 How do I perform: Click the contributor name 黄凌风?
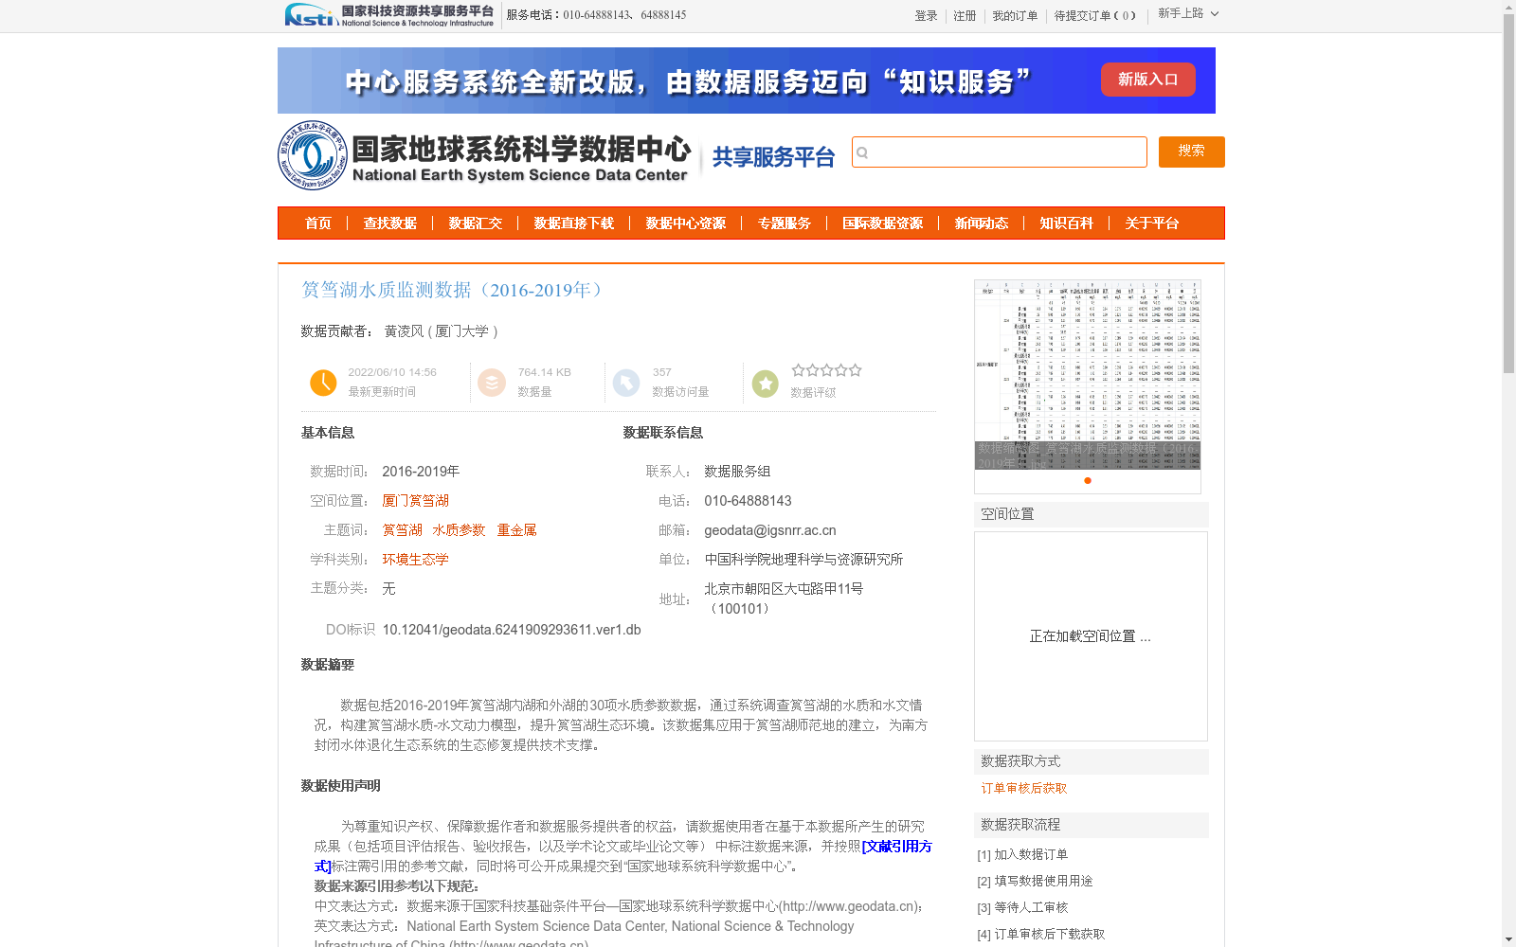404,331
